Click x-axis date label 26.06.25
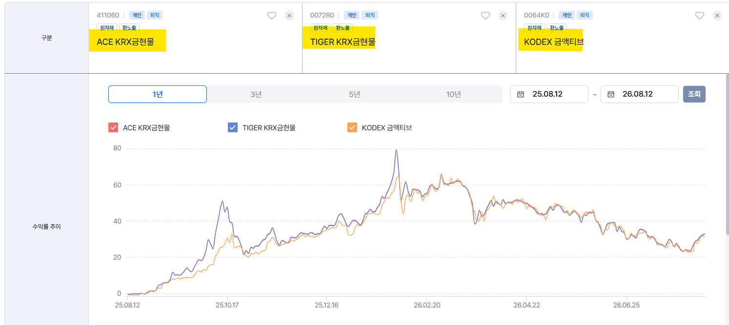Screen dimensions: 729x325 click(627, 305)
